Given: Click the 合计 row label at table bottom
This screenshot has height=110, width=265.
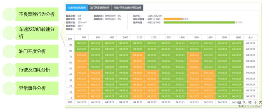Looking at the screenshot, I should click(x=70, y=102).
